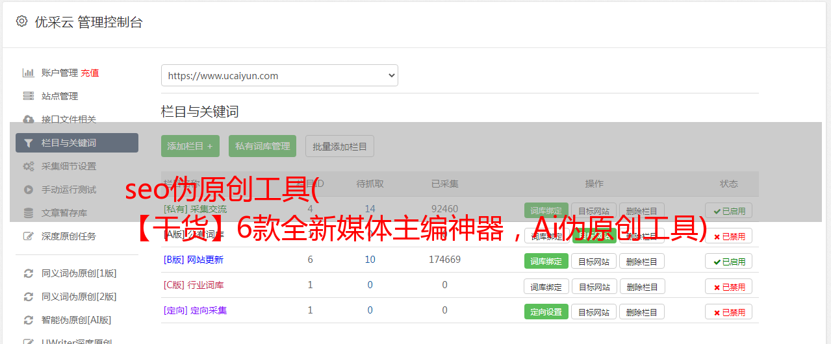Click the 已采集 column header

(x=444, y=184)
